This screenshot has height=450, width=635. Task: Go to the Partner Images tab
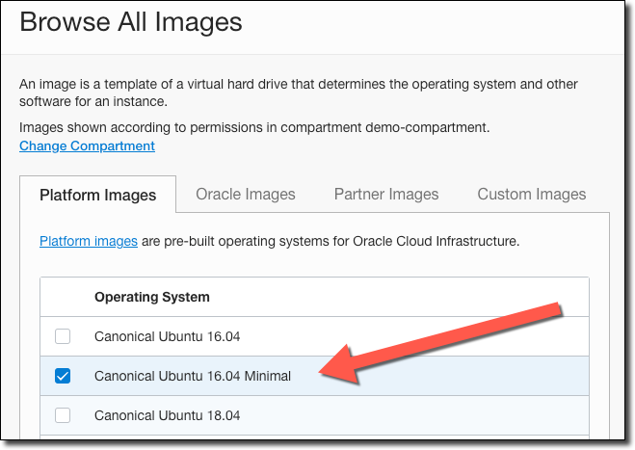[386, 194]
